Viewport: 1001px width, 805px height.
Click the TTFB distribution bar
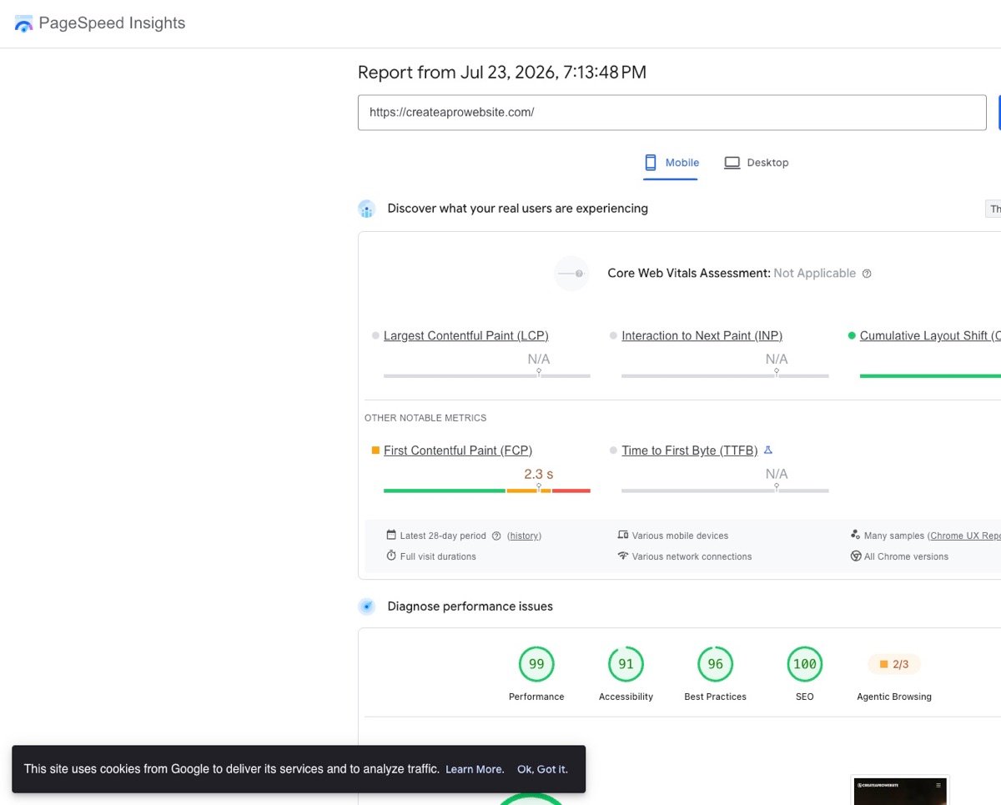[725, 491]
